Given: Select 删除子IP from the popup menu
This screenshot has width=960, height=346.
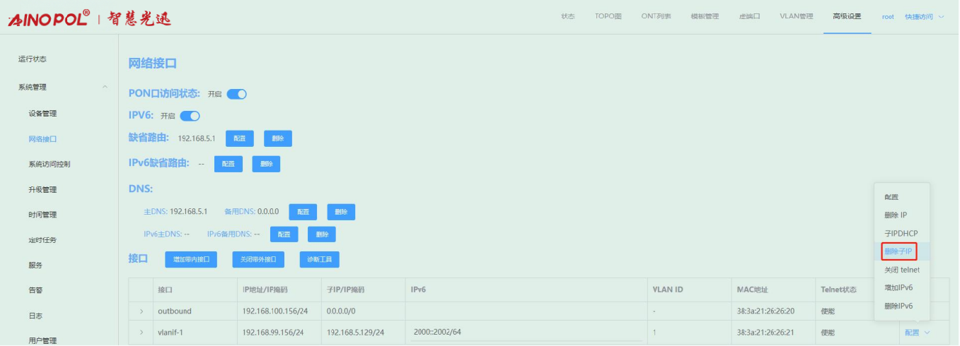Looking at the screenshot, I should coord(898,251).
